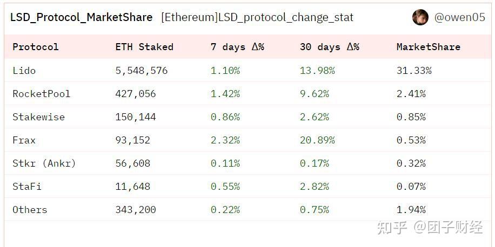
Task: Select the Stakewise protocol cell
Action: tap(38, 117)
